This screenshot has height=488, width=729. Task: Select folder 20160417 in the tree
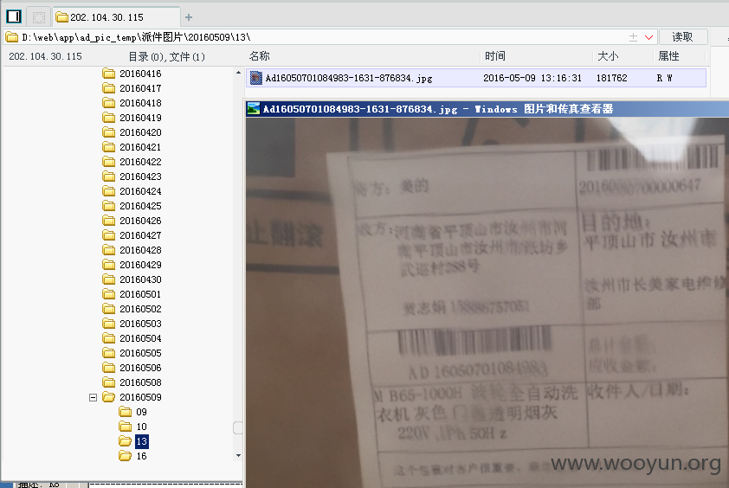140,88
